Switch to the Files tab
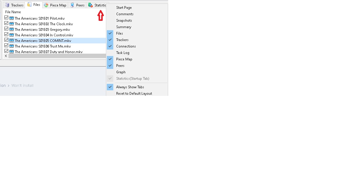Screen dimensions: 338x190 point(34,5)
